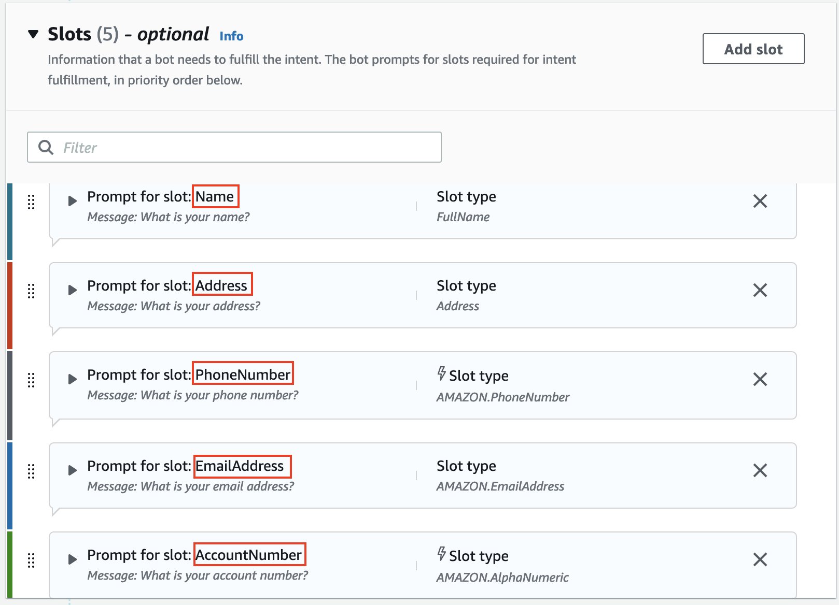Remove the AccountNumber slot with X icon
This screenshot has height=605, width=839.
[760, 559]
